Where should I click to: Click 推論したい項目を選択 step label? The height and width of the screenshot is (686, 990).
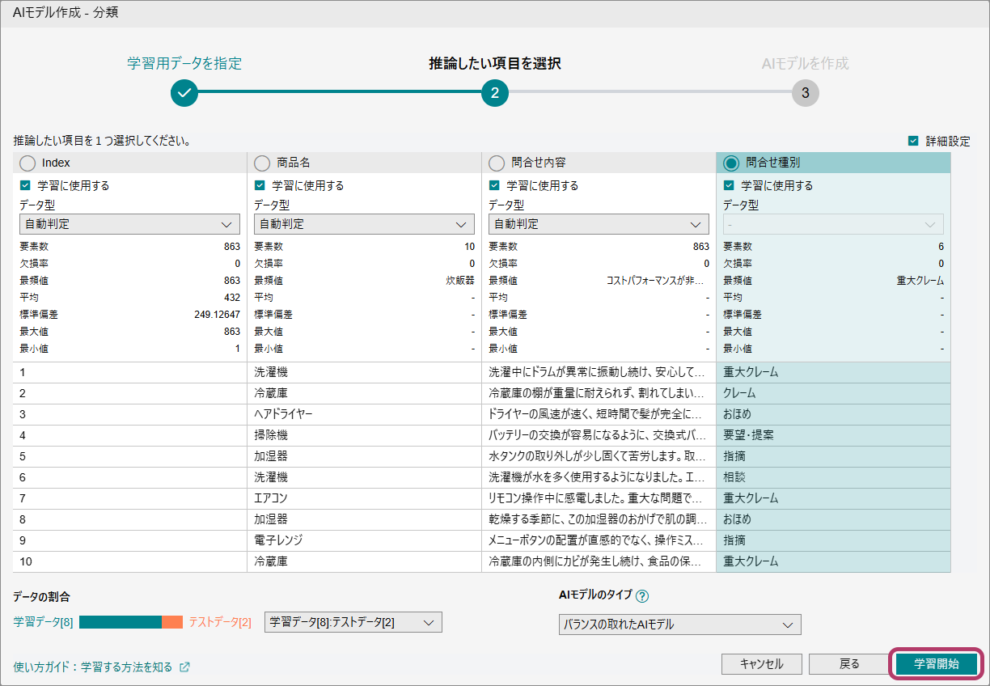point(495,63)
